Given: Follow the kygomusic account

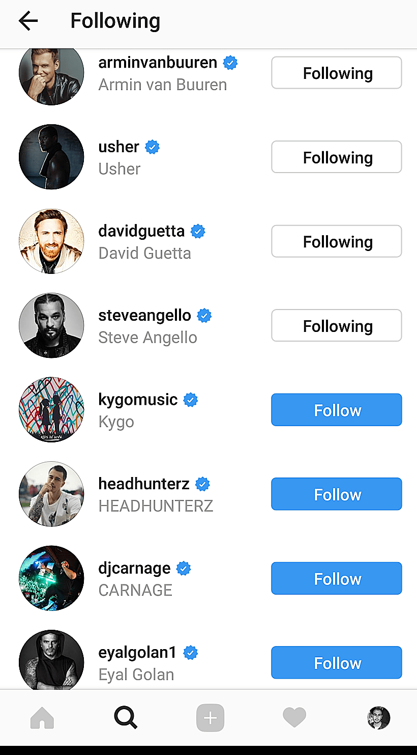Looking at the screenshot, I should [336, 410].
